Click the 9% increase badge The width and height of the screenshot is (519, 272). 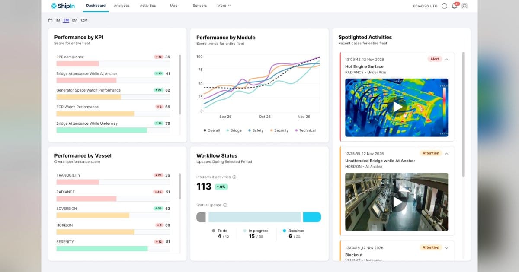click(x=221, y=187)
